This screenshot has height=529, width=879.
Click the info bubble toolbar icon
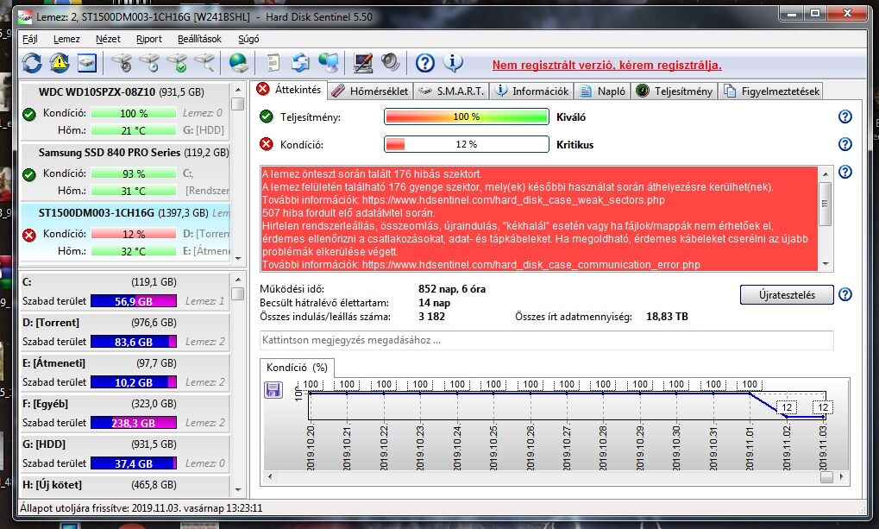tap(452, 63)
